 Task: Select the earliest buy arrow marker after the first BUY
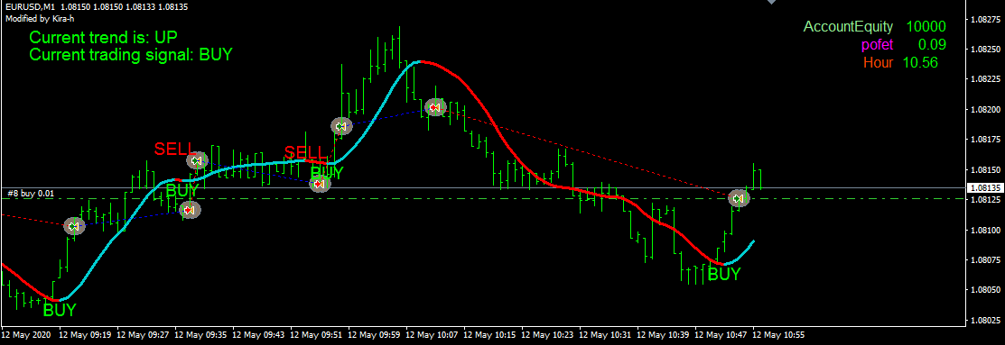point(74,225)
